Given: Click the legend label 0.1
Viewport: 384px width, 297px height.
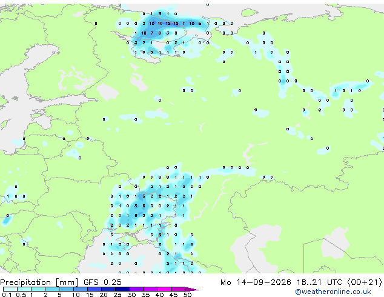Looking at the screenshot, I should pos(7,295).
